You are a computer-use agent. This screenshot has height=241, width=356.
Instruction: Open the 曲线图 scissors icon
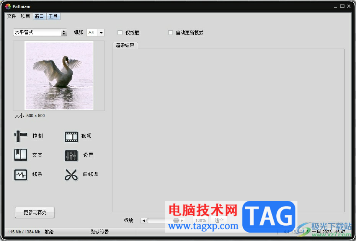tap(71, 175)
